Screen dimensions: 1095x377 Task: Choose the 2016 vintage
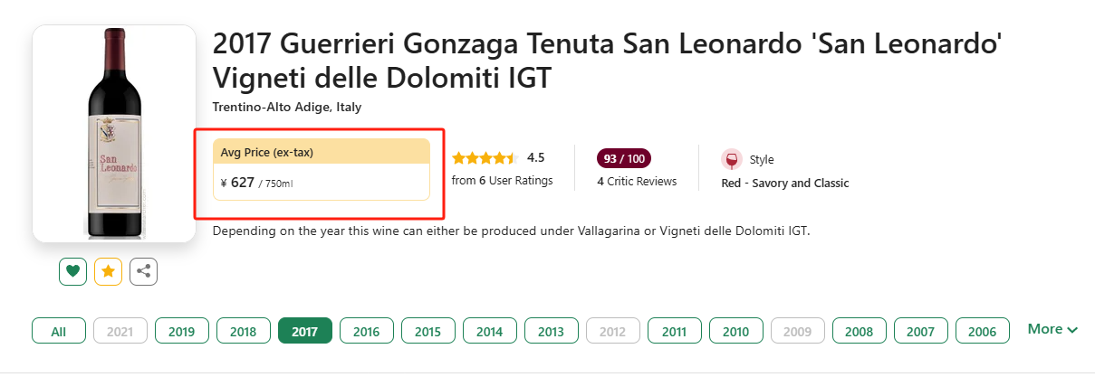[x=367, y=332]
